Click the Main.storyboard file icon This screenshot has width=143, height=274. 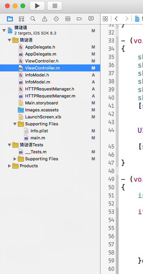coord(21,103)
